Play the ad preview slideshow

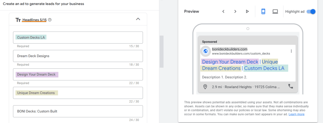click(247, 12)
